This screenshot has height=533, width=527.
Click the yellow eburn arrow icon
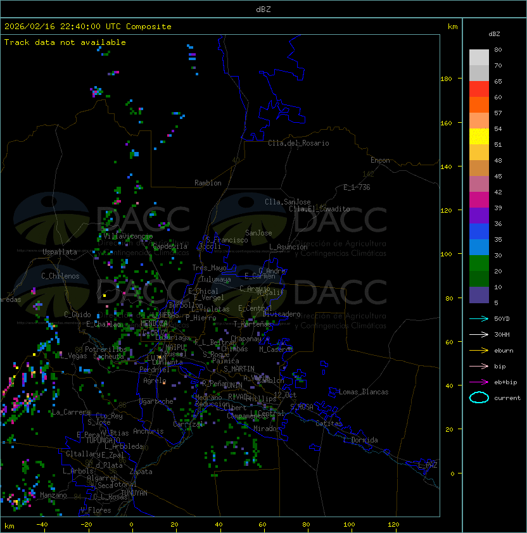479,350
